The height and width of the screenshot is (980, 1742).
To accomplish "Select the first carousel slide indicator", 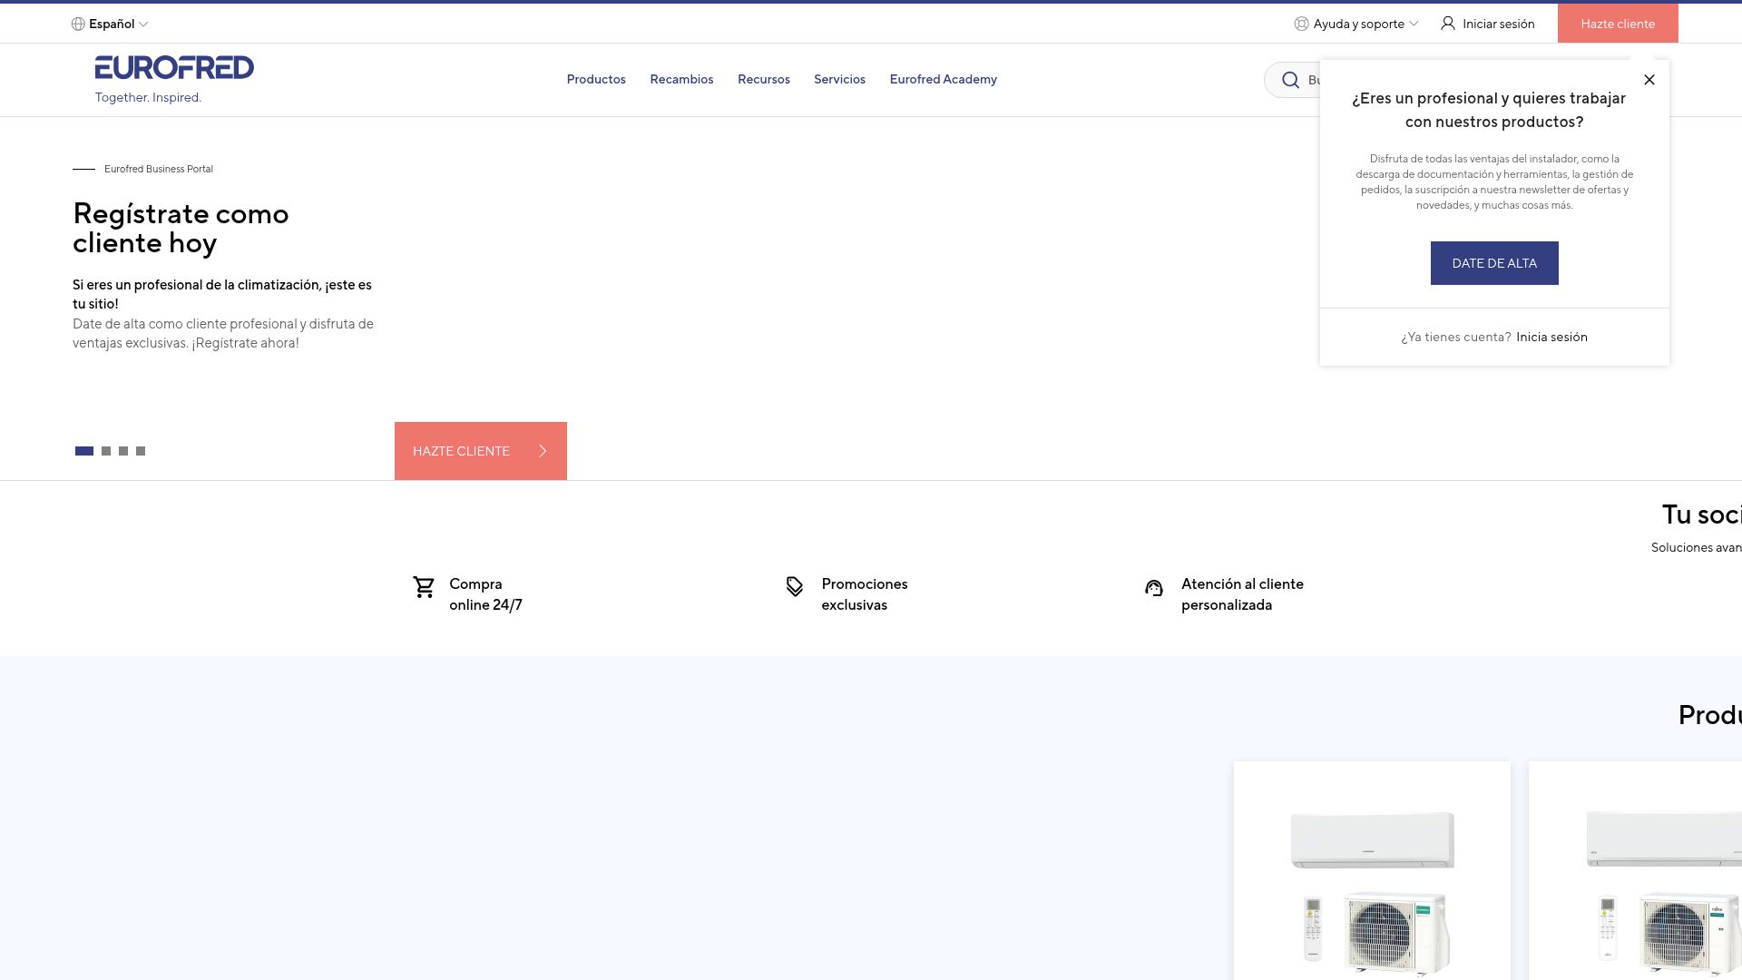I will [x=84, y=451].
